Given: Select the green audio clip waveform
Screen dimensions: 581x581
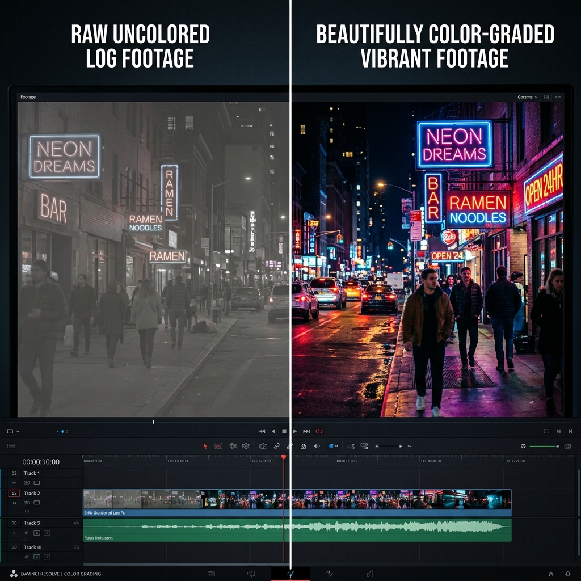Looking at the screenshot, I should click(x=297, y=530).
